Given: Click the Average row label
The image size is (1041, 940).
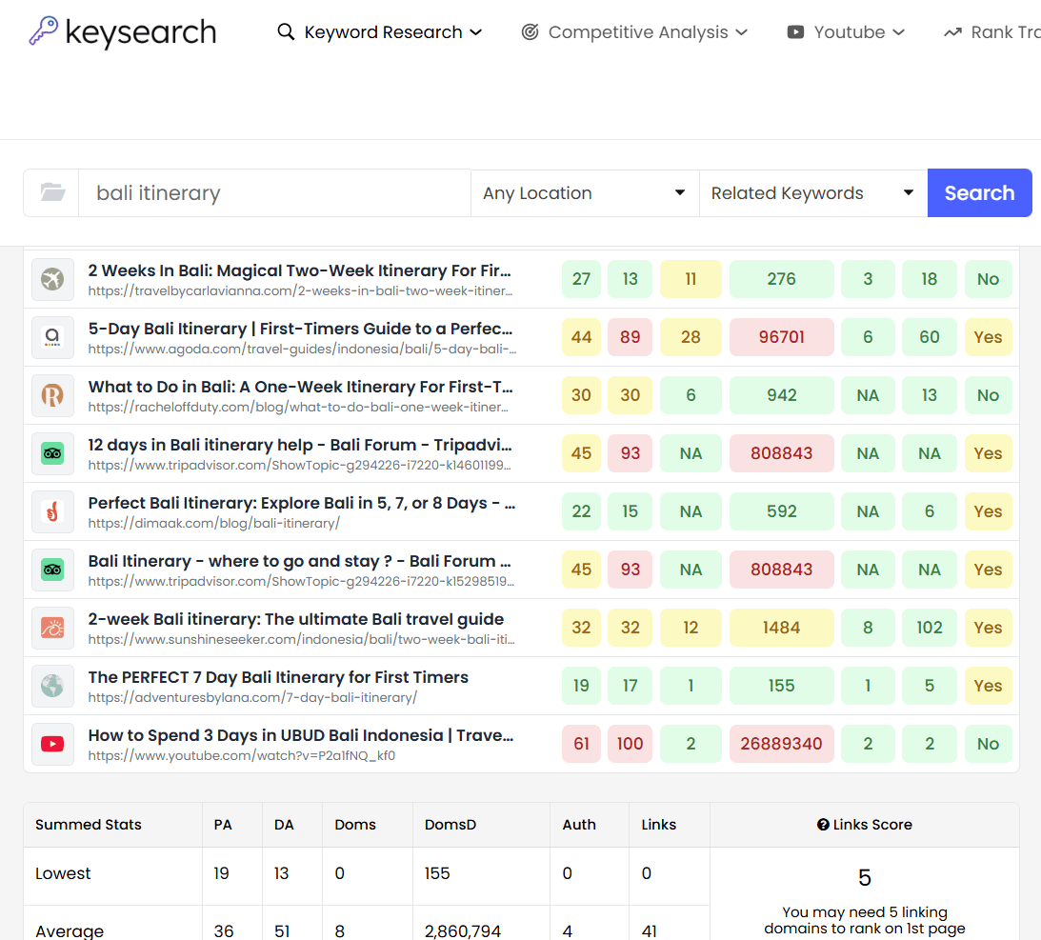Looking at the screenshot, I should (x=70, y=931).
